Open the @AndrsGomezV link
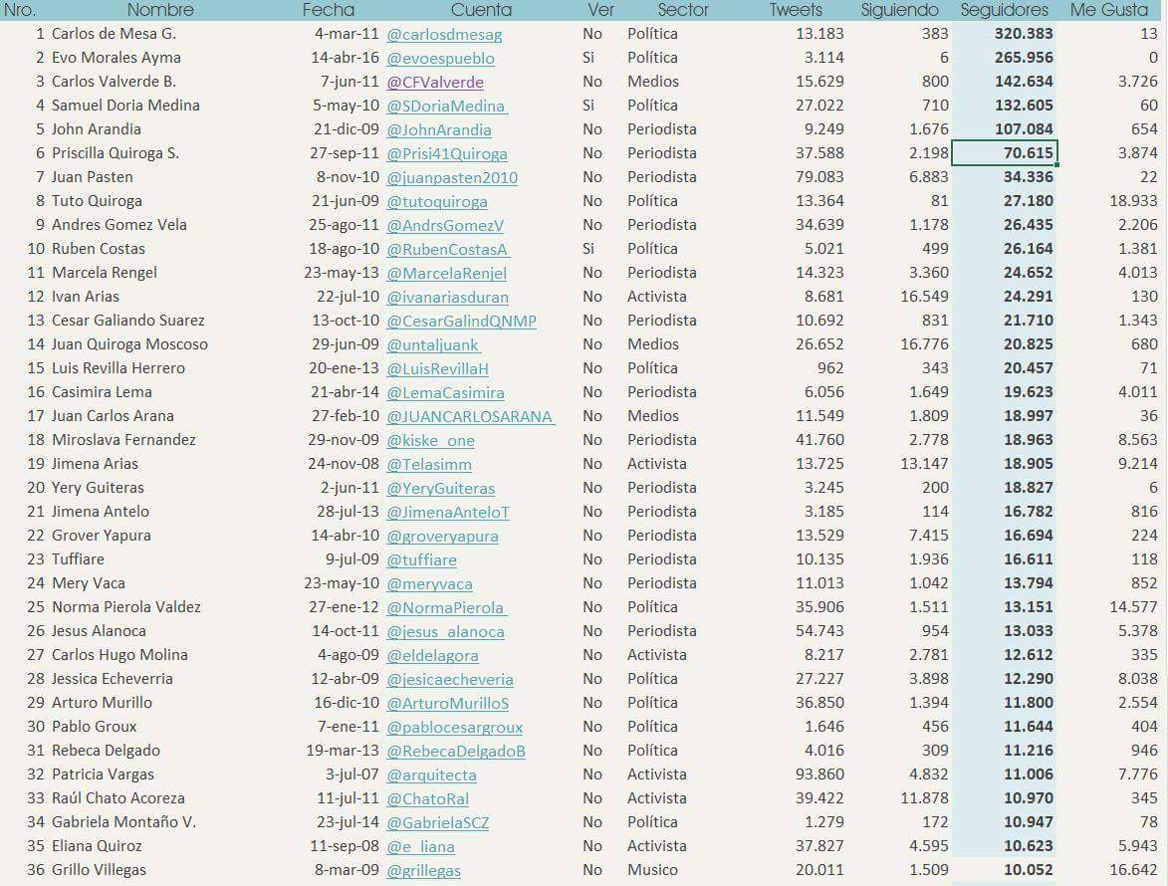Image resolution: width=1168 pixels, height=886 pixels. click(445, 225)
